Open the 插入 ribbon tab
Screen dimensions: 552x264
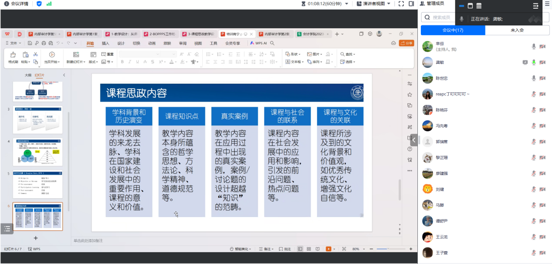click(x=105, y=43)
